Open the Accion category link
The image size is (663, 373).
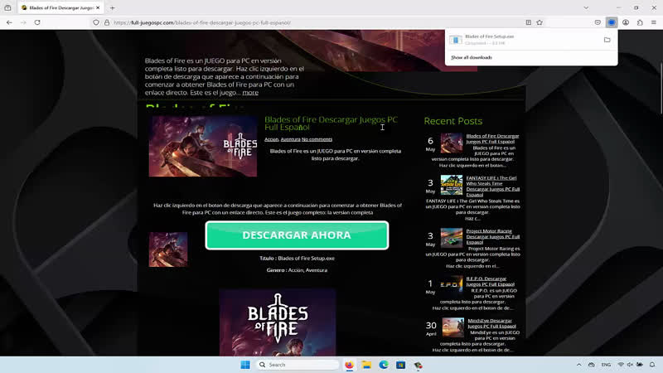click(272, 139)
